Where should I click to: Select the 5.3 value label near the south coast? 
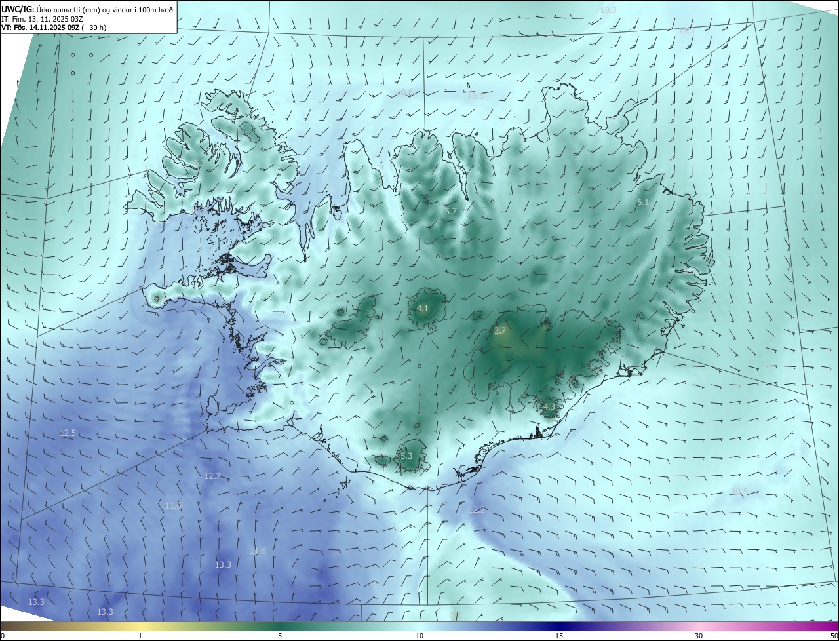pyautogui.click(x=406, y=456)
